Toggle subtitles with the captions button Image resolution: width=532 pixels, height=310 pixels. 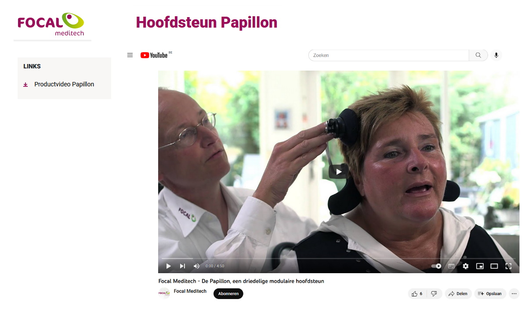click(451, 266)
